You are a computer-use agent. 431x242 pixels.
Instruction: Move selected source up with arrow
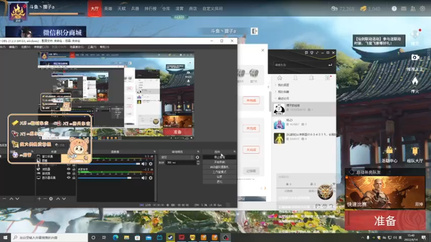(x=58, y=198)
